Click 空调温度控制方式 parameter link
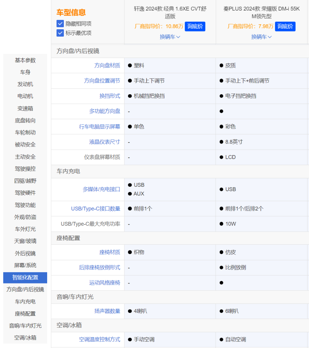Screen dimensions: 309x348 pyautogui.click(x=100, y=340)
